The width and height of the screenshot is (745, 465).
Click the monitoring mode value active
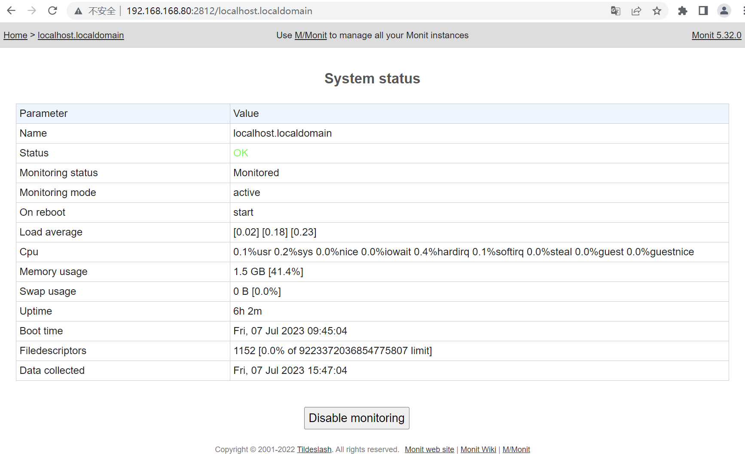coord(247,193)
